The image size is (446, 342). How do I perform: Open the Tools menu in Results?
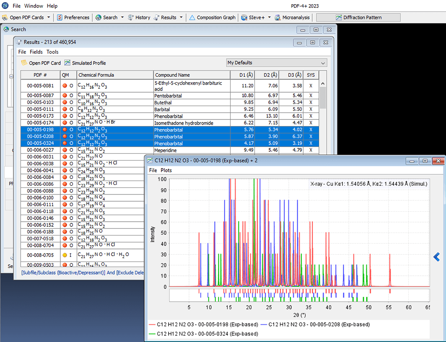click(52, 52)
